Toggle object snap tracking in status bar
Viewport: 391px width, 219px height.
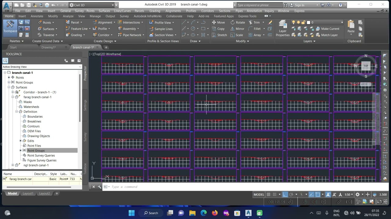click(x=311, y=195)
